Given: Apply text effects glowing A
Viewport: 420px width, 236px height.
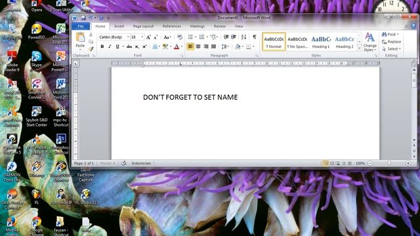Looking at the screenshot, I should coord(155,47).
